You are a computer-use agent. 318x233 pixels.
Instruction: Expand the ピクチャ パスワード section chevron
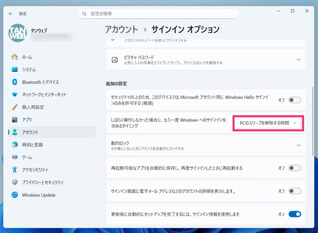[x=298, y=60]
